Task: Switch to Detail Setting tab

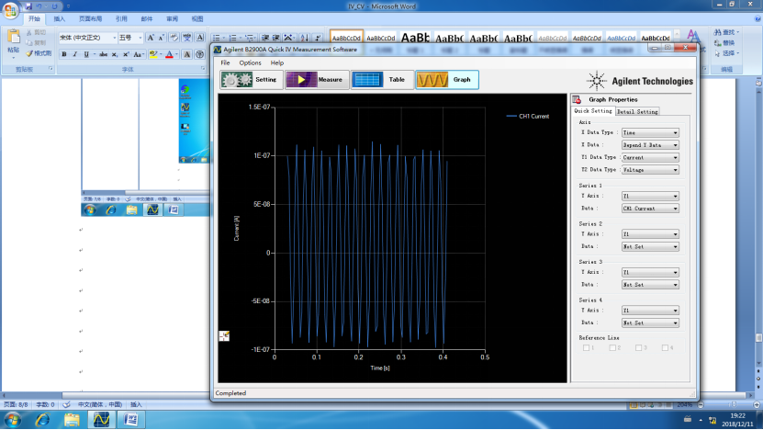Action: tap(637, 111)
